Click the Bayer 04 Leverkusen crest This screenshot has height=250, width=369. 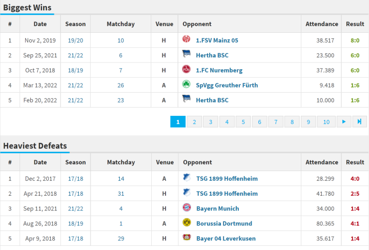[187, 238]
